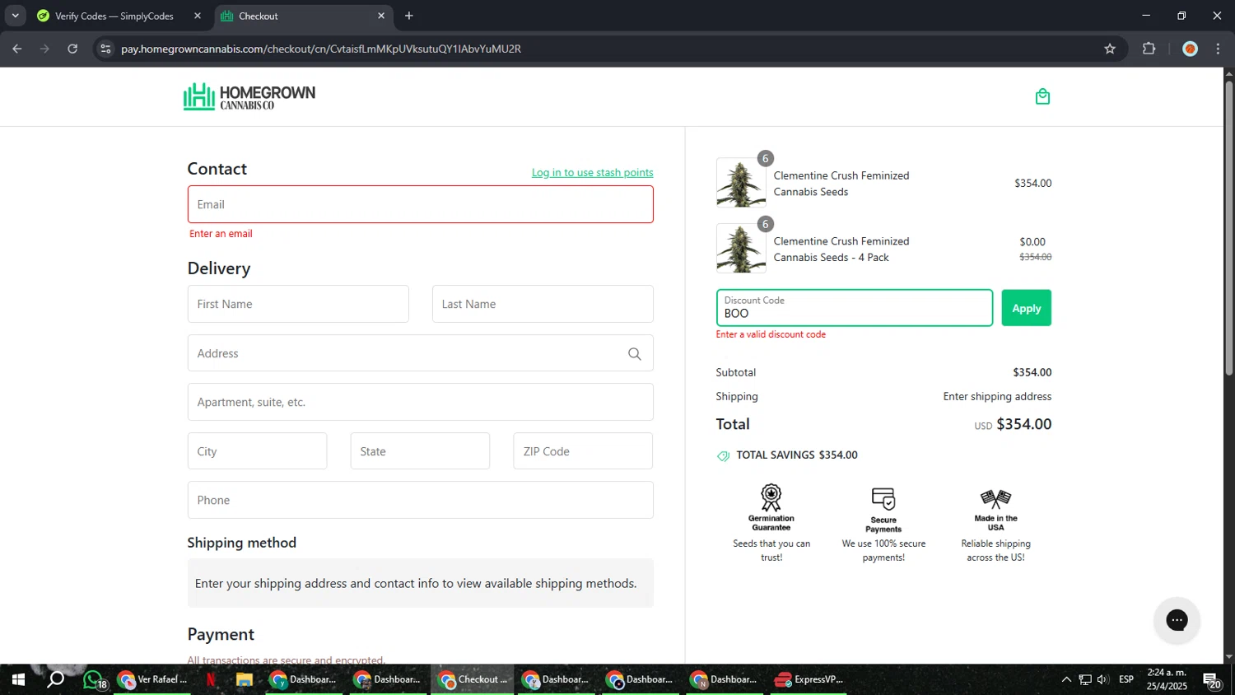Click the Secure Payments badge icon

883,498
